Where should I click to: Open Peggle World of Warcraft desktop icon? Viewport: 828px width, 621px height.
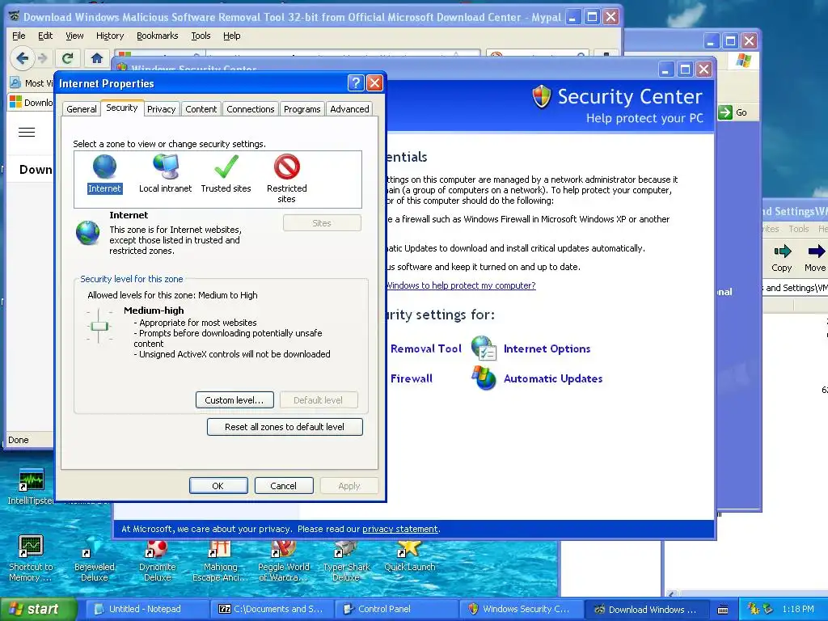point(283,548)
